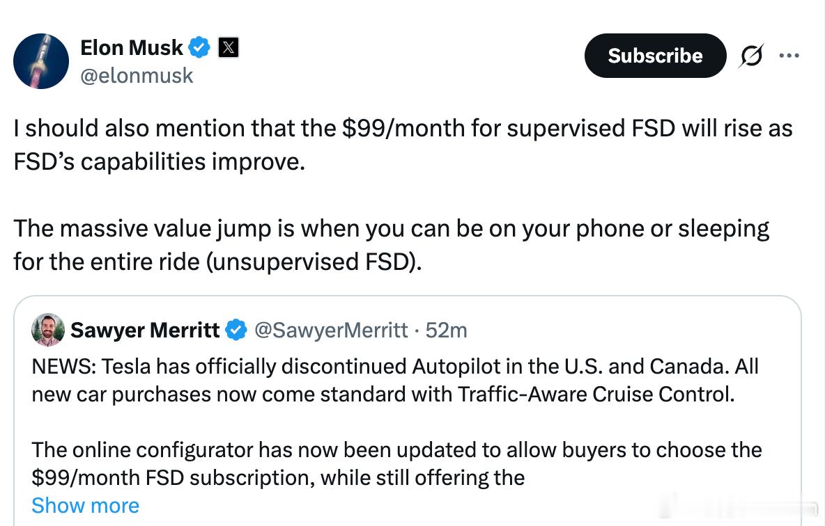Click the paragraph about $99/month supervised FSD

click(x=402, y=145)
